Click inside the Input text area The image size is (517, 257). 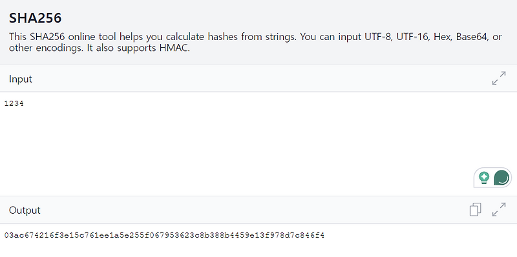(x=258, y=144)
